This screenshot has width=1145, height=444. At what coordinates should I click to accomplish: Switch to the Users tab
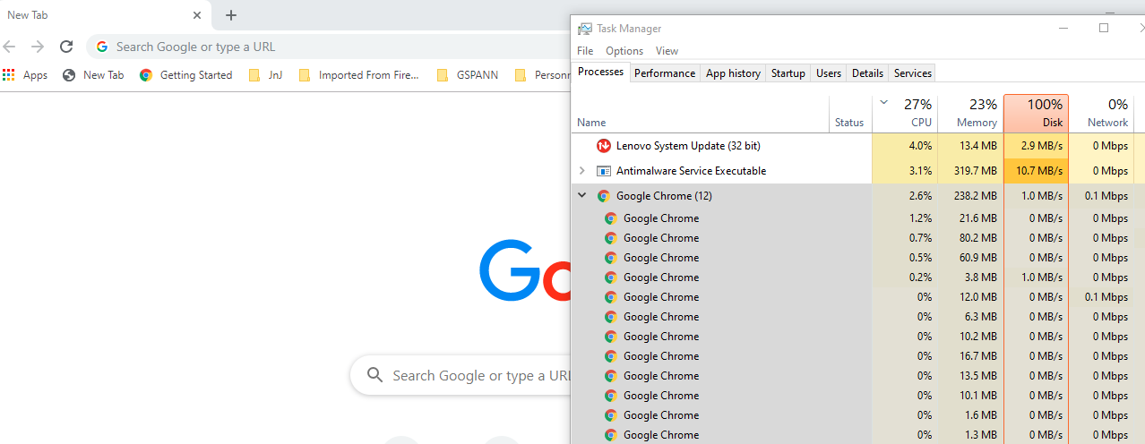click(x=829, y=73)
